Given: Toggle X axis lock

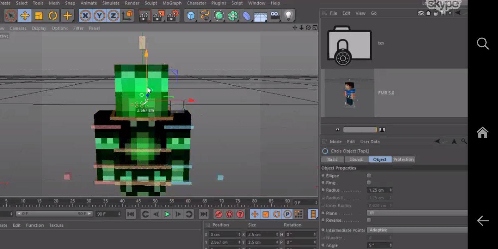Looking at the screenshot, I should (x=85, y=16).
